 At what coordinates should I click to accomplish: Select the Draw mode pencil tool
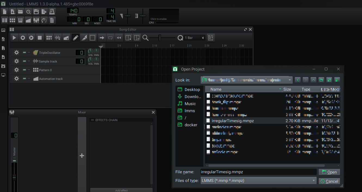pos(76,38)
